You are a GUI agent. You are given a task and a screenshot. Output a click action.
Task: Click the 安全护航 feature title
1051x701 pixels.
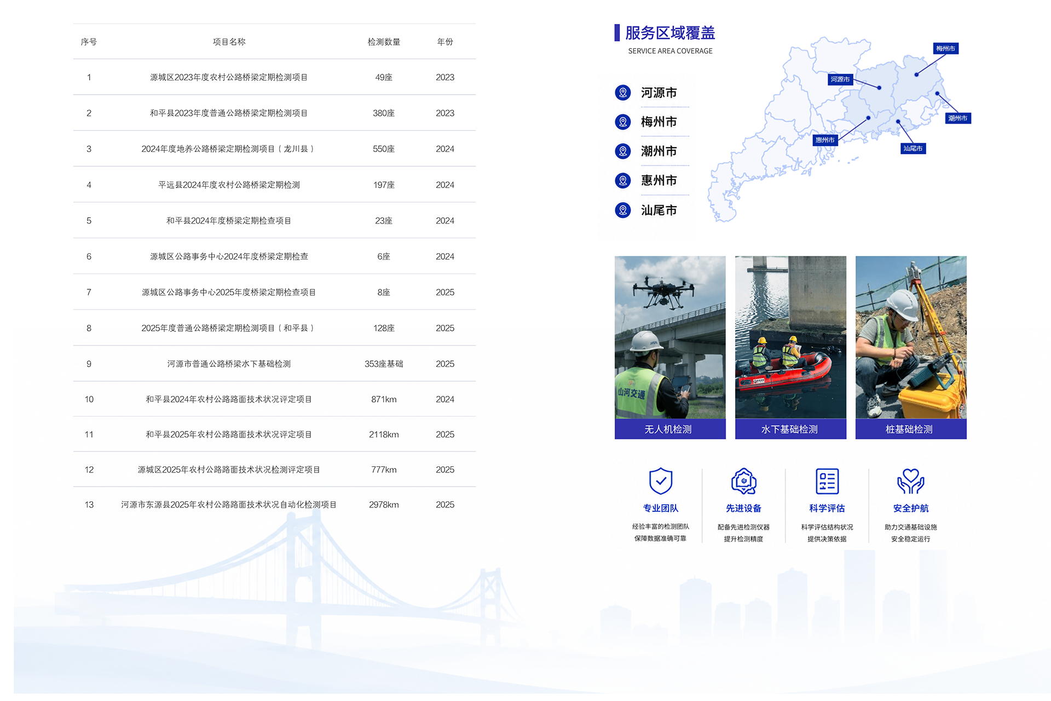point(911,508)
